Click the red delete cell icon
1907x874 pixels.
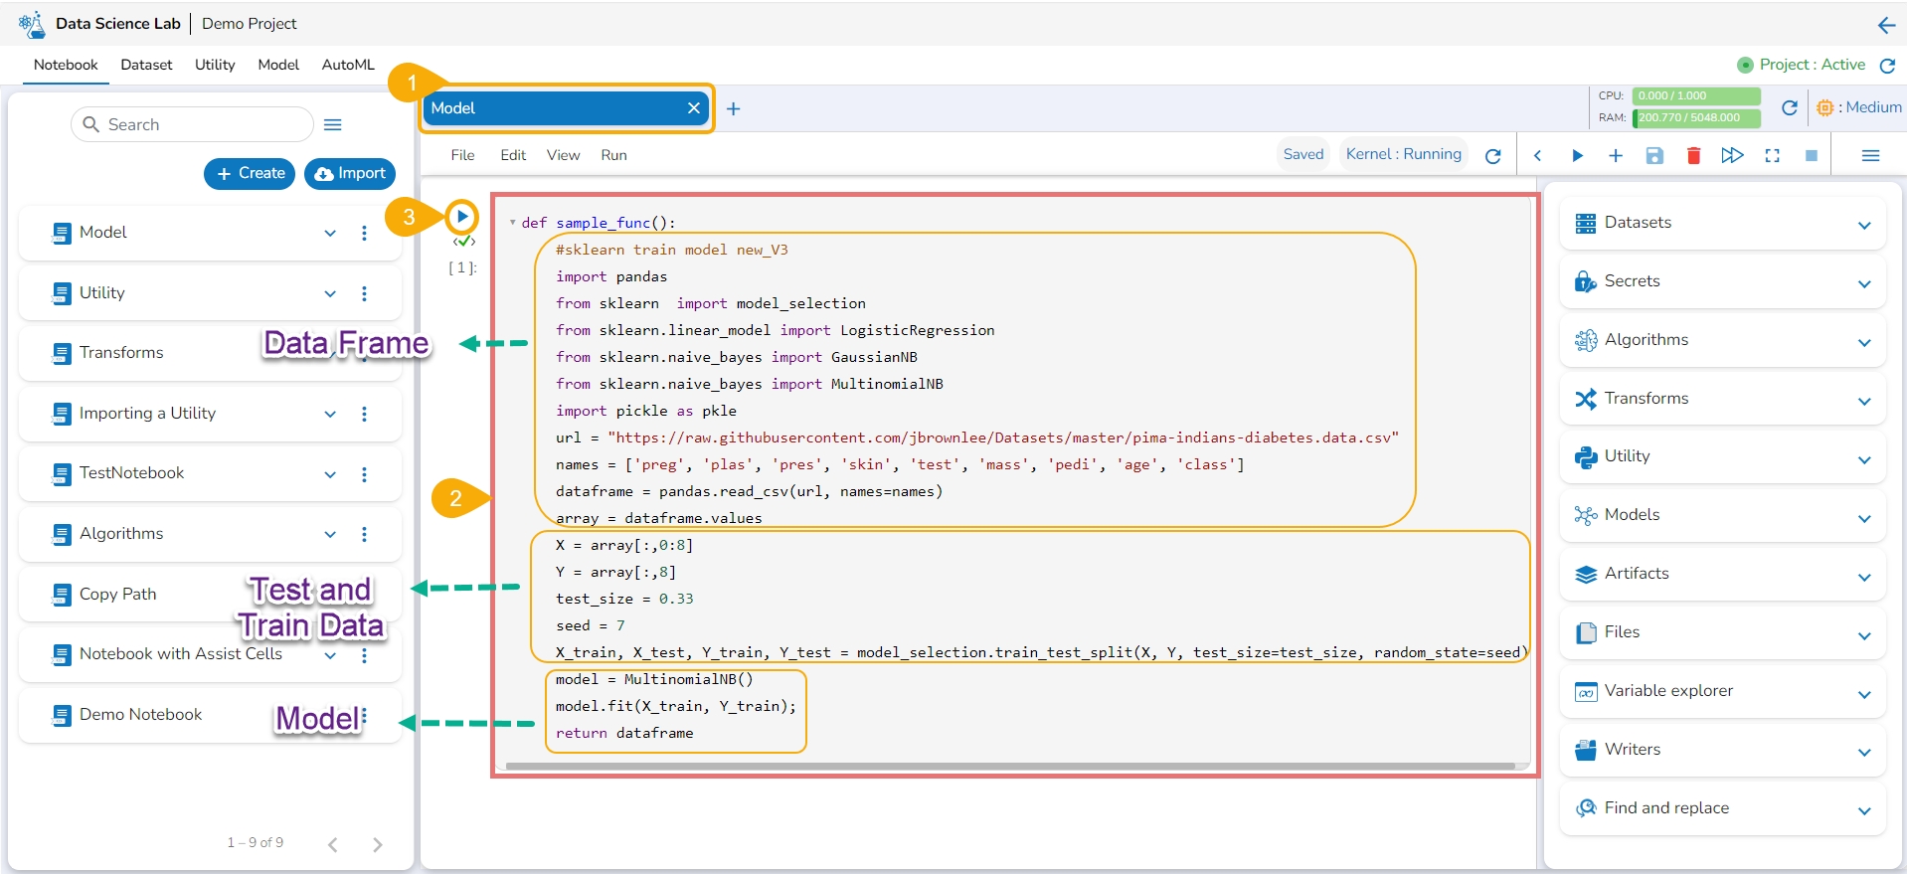coord(1693,156)
